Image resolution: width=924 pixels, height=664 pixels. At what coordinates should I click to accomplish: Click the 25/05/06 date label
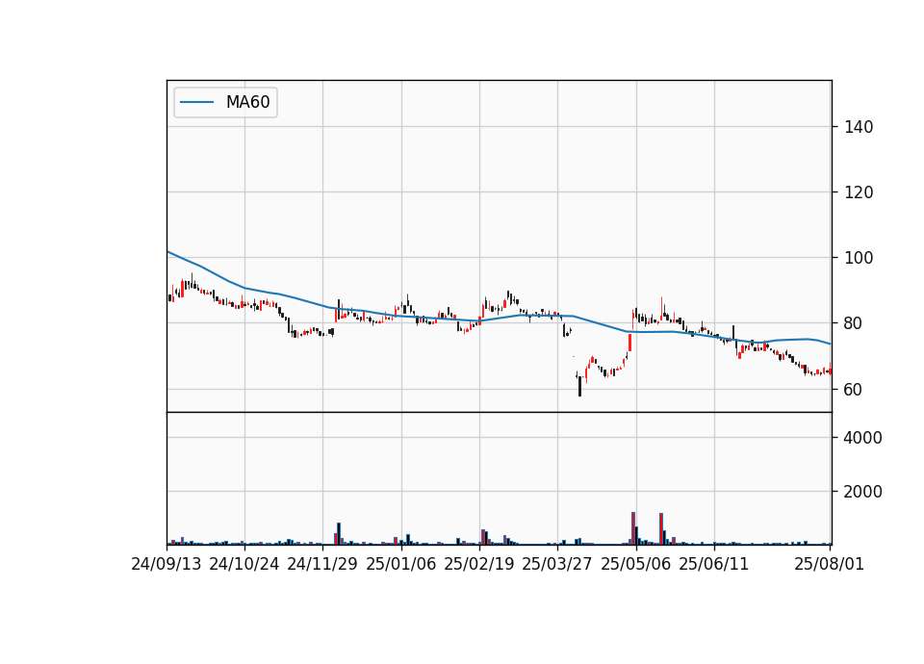click(x=635, y=564)
